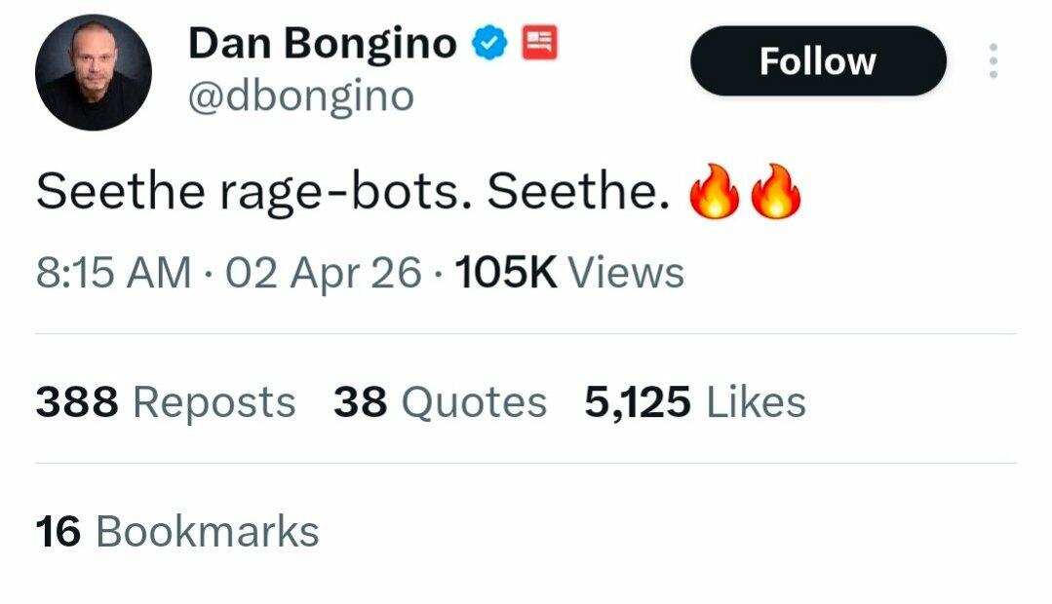Click the blue verified checkmark badge

(488, 43)
